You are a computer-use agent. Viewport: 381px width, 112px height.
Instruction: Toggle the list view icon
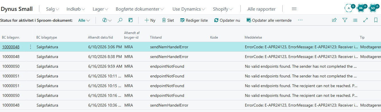355,20
